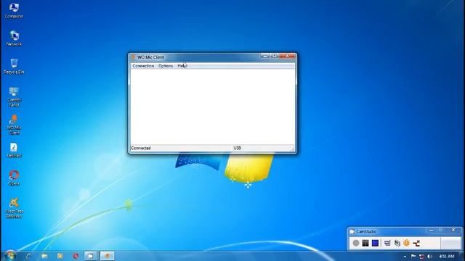Close the CamStudio window
This screenshot has width=465, height=261.
(453, 230)
